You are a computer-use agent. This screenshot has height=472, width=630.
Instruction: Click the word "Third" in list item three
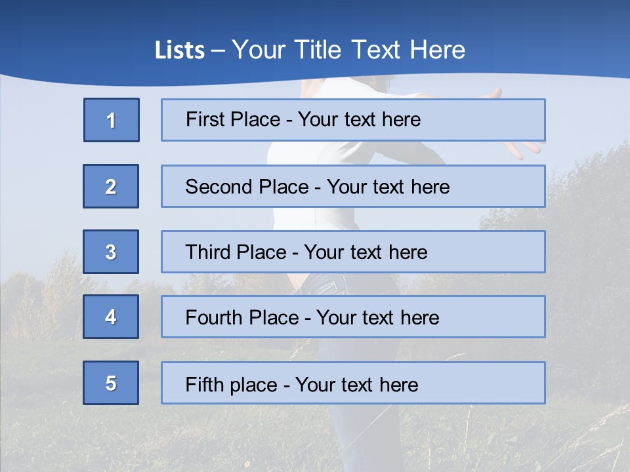(x=209, y=252)
